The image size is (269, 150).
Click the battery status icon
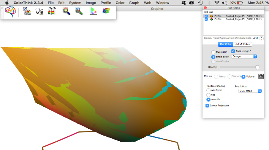(240, 3)
